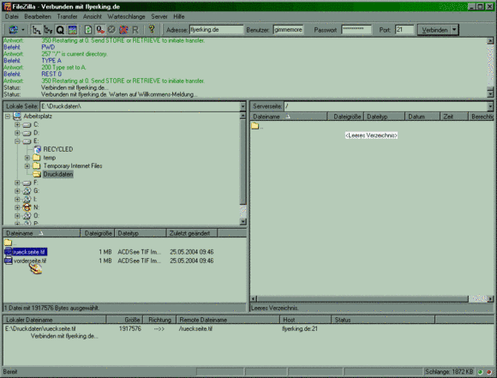The height and width of the screenshot is (378, 497).
Task: Click the FileZilla title bar app icon
Action: [7, 6]
